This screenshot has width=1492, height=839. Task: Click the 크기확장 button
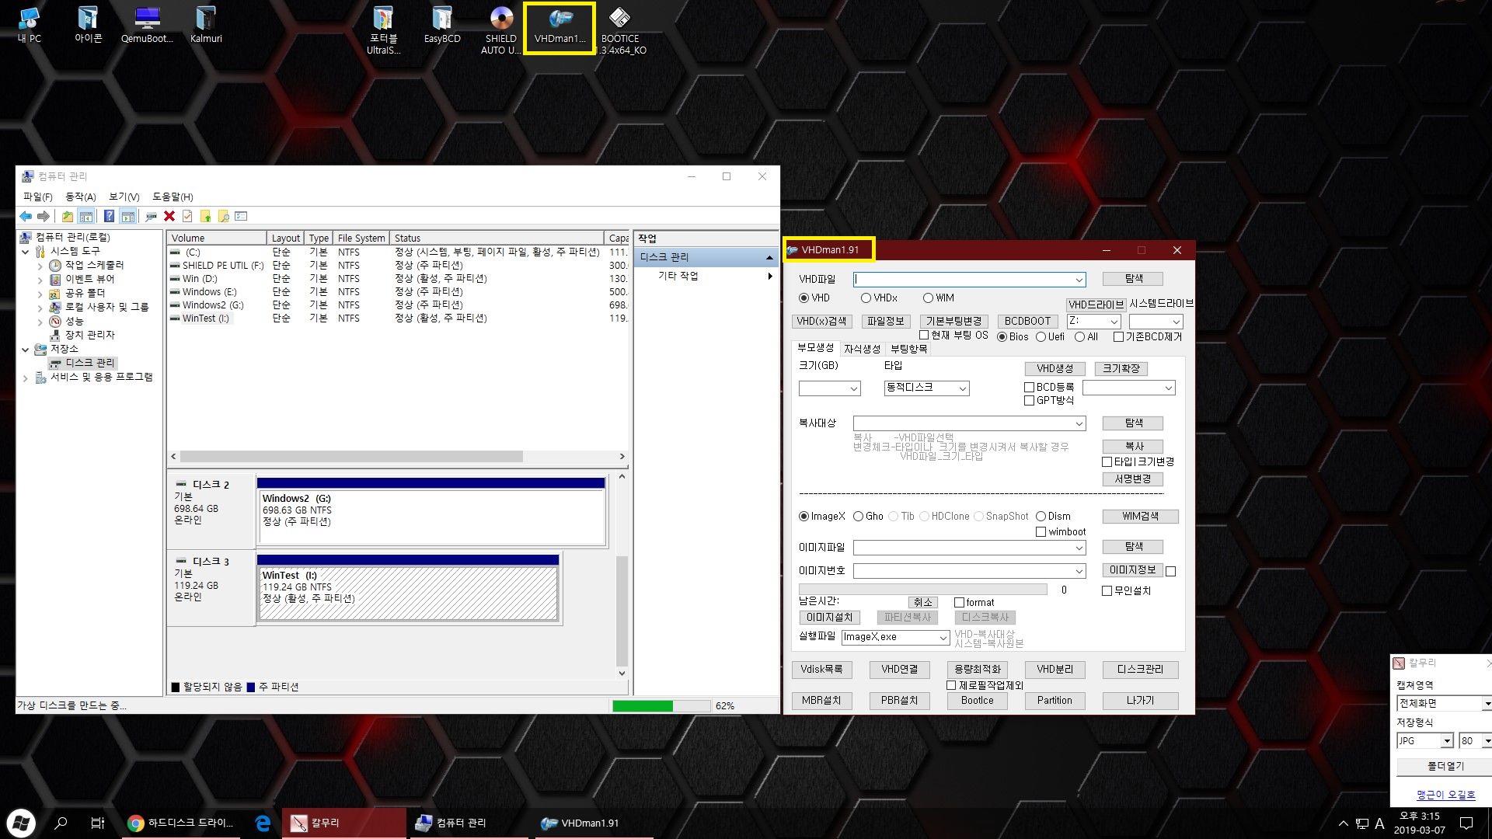click(x=1121, y=369)
